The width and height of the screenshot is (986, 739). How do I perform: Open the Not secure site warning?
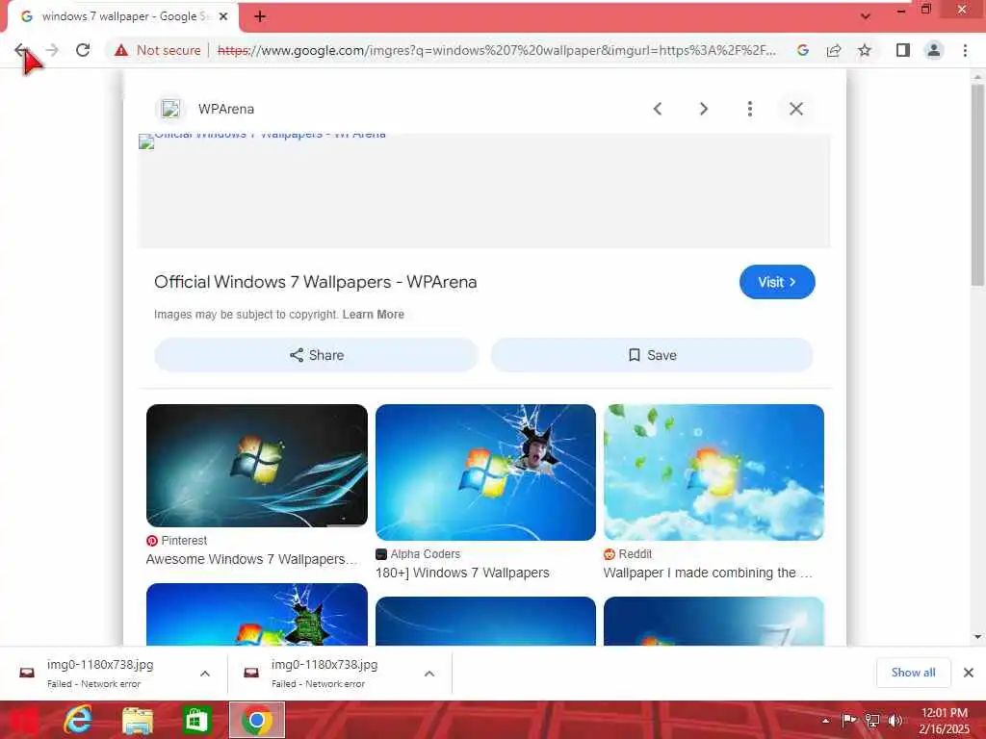pos(157,50)
